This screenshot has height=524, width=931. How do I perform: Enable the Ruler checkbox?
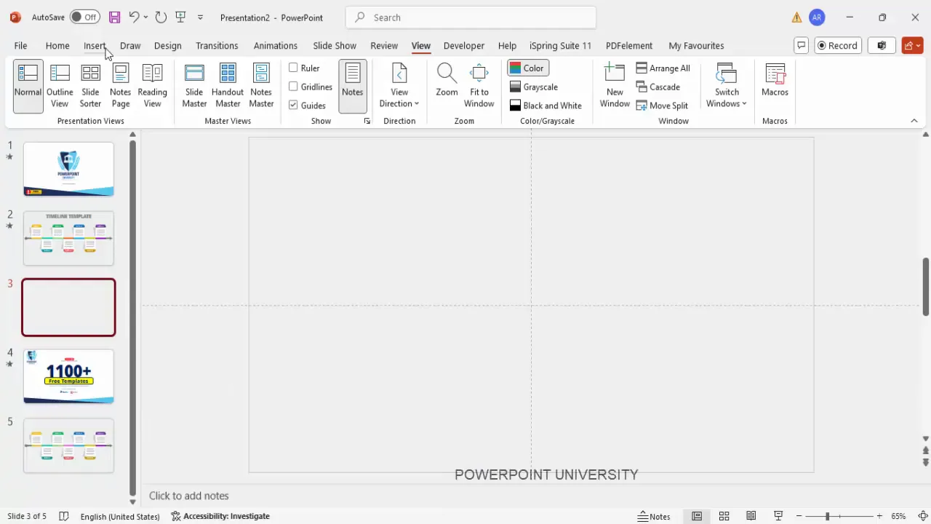(294, 68)
